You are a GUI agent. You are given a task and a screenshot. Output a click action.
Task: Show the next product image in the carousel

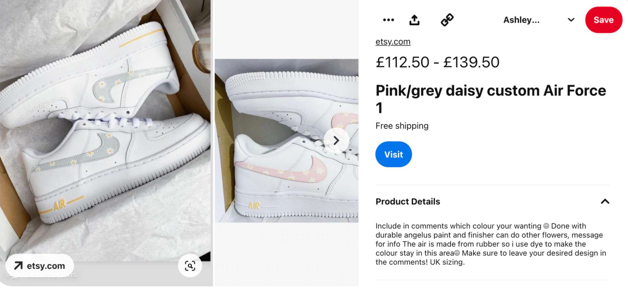[x=336, y=140]
